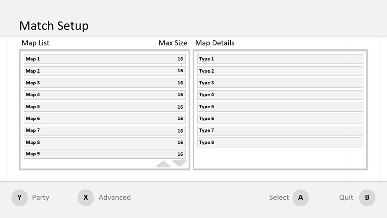The image size is (387, 218).
Task: Open the Advanced settings label
Action: point(114,197)
